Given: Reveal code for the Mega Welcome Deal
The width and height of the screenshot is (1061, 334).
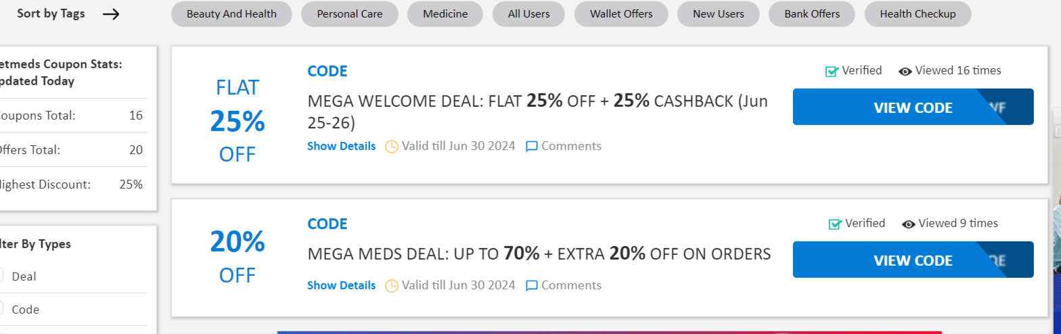Looking at the screenshot, I should [x=913, y=108].
